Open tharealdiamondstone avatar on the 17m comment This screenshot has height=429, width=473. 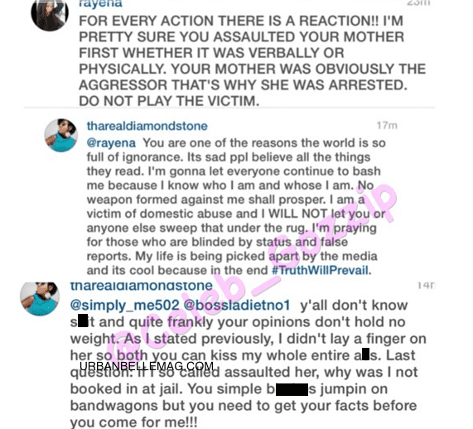click(61, 135)
